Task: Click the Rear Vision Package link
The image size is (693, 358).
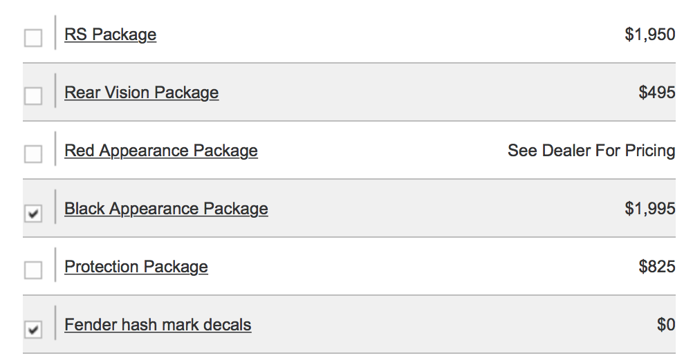Action: point(141,93)
